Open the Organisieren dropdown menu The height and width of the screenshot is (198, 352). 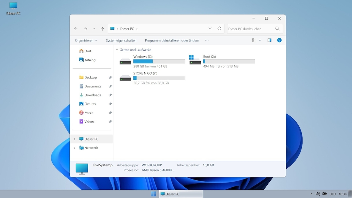86,40
